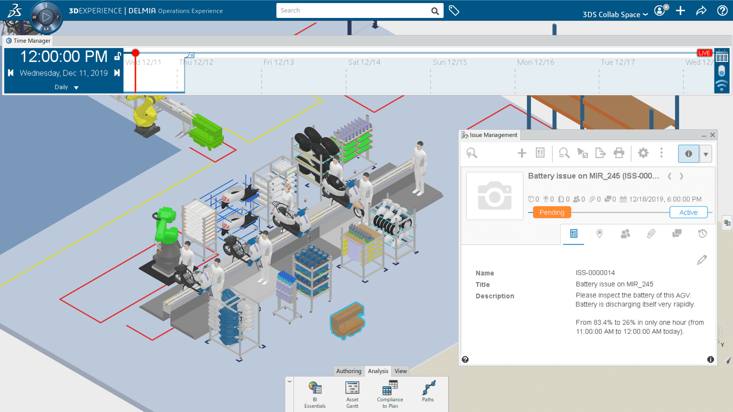Viewport: 733px width, 412px height.
Task: Click the red timeline playhead marker
Action: click(135, 53)
